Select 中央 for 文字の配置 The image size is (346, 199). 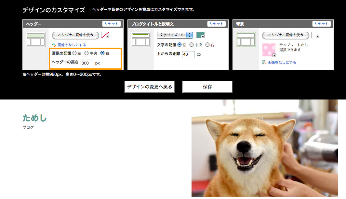point(192,45)
